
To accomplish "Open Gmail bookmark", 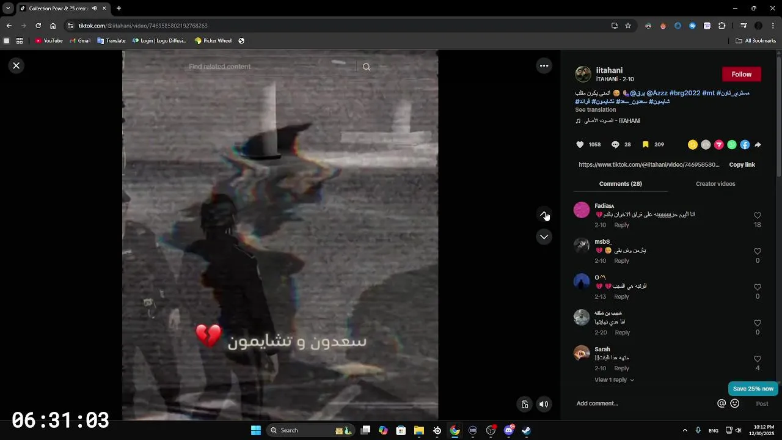I will [80, 41].
